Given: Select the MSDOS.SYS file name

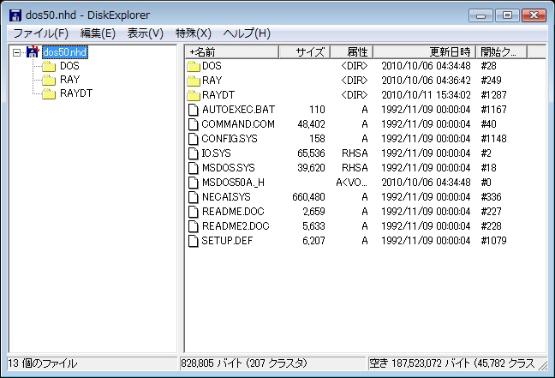Looking at the screenshot, I should coord(229,168).
